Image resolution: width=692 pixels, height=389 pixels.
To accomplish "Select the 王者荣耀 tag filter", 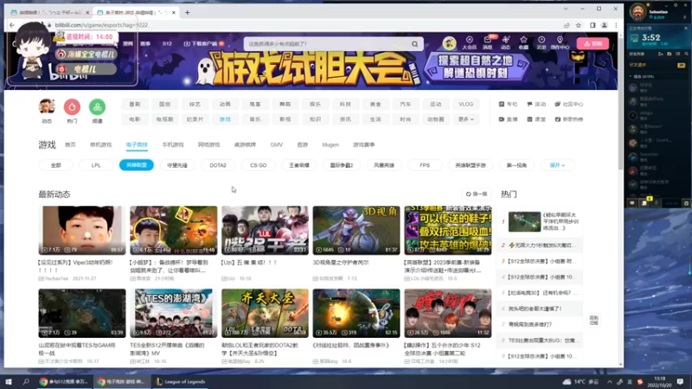I will [298, 165].
